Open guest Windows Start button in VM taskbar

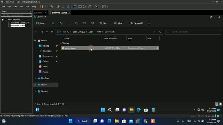103,110
